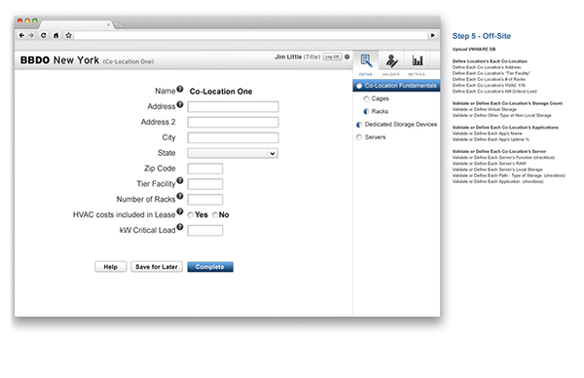Click the Log Off button
This screenshot has height=378, width=584.
(x=332, y=57)
